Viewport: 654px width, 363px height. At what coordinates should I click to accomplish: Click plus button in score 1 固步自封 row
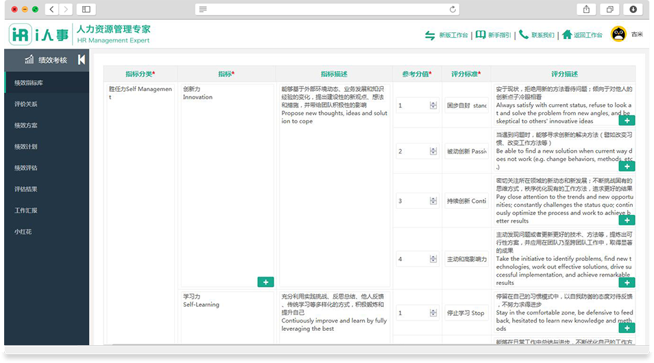[x=627, y=121]
